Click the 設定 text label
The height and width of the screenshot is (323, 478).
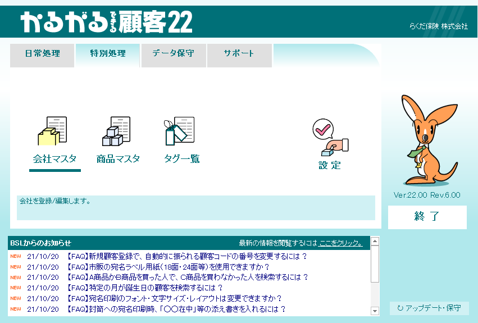tap(330, 165)
